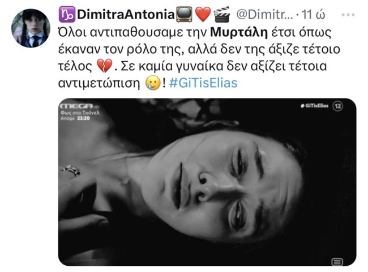Viewport: 368px width, 272px height.
Task: Click the MEGA HD channel logo
Action: coord(79,106)
